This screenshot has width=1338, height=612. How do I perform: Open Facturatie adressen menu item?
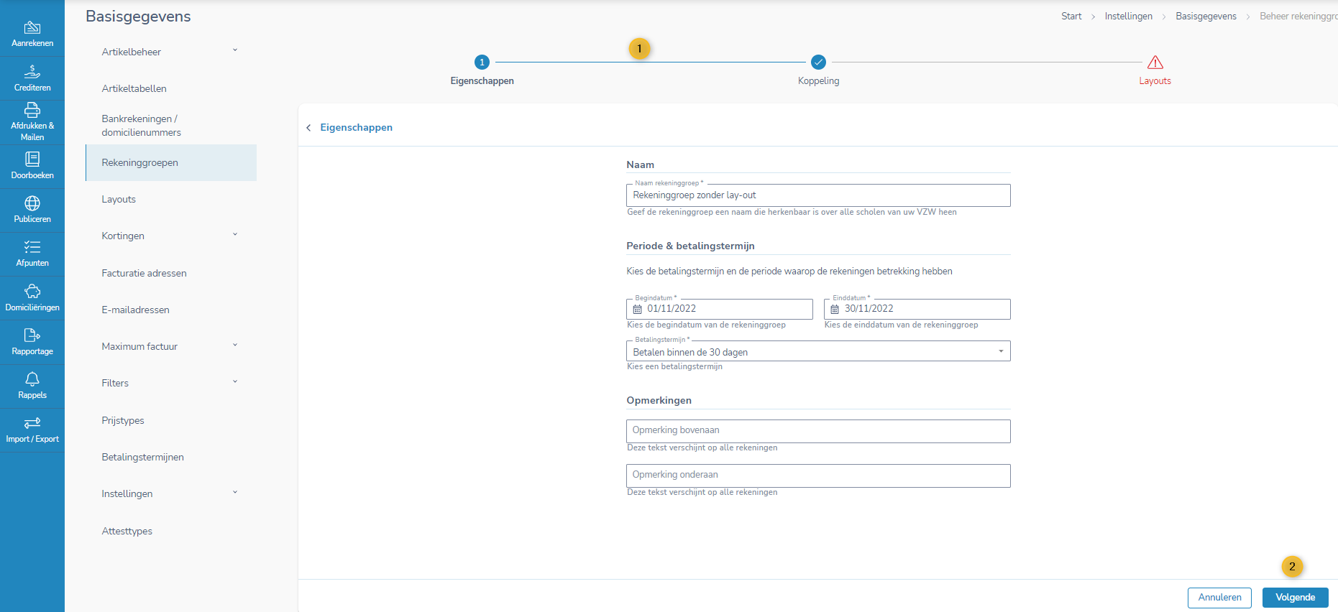[x=144, y=273]
